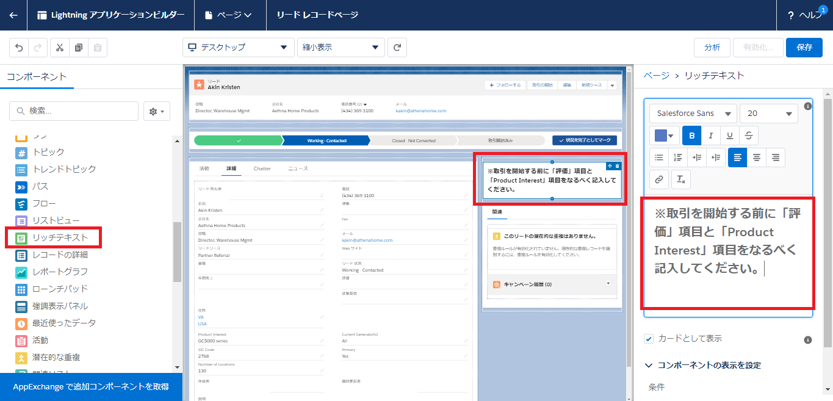Toggle bold formatting
Viewport: 833px width, 401px height.
click(691, 135)
